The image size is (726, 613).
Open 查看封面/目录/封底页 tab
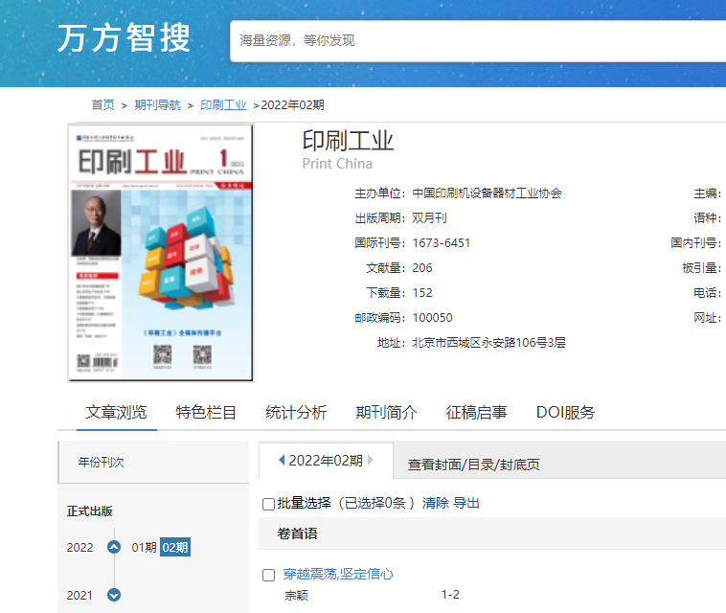473,465
